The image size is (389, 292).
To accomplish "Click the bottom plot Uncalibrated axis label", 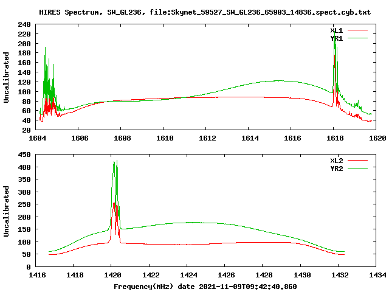I will (6, 211).
